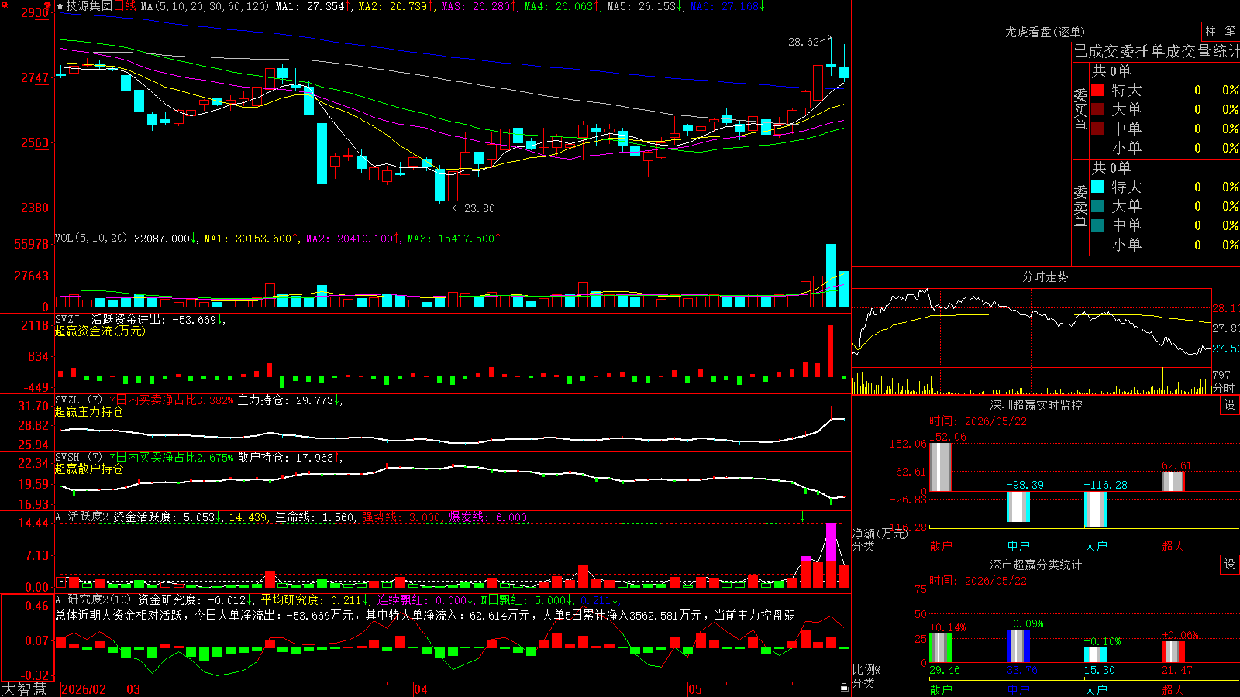The image size is (1240, 697).
Task: Click the bright red 特大 buy-order swatch
Action: [x=1097, y=90]
